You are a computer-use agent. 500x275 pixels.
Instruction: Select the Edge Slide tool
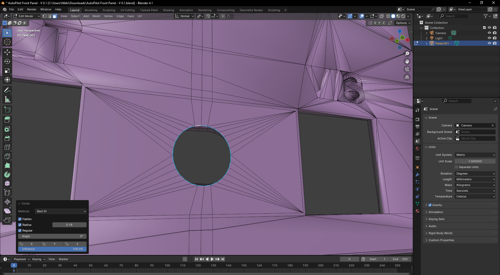coord(7,193)
